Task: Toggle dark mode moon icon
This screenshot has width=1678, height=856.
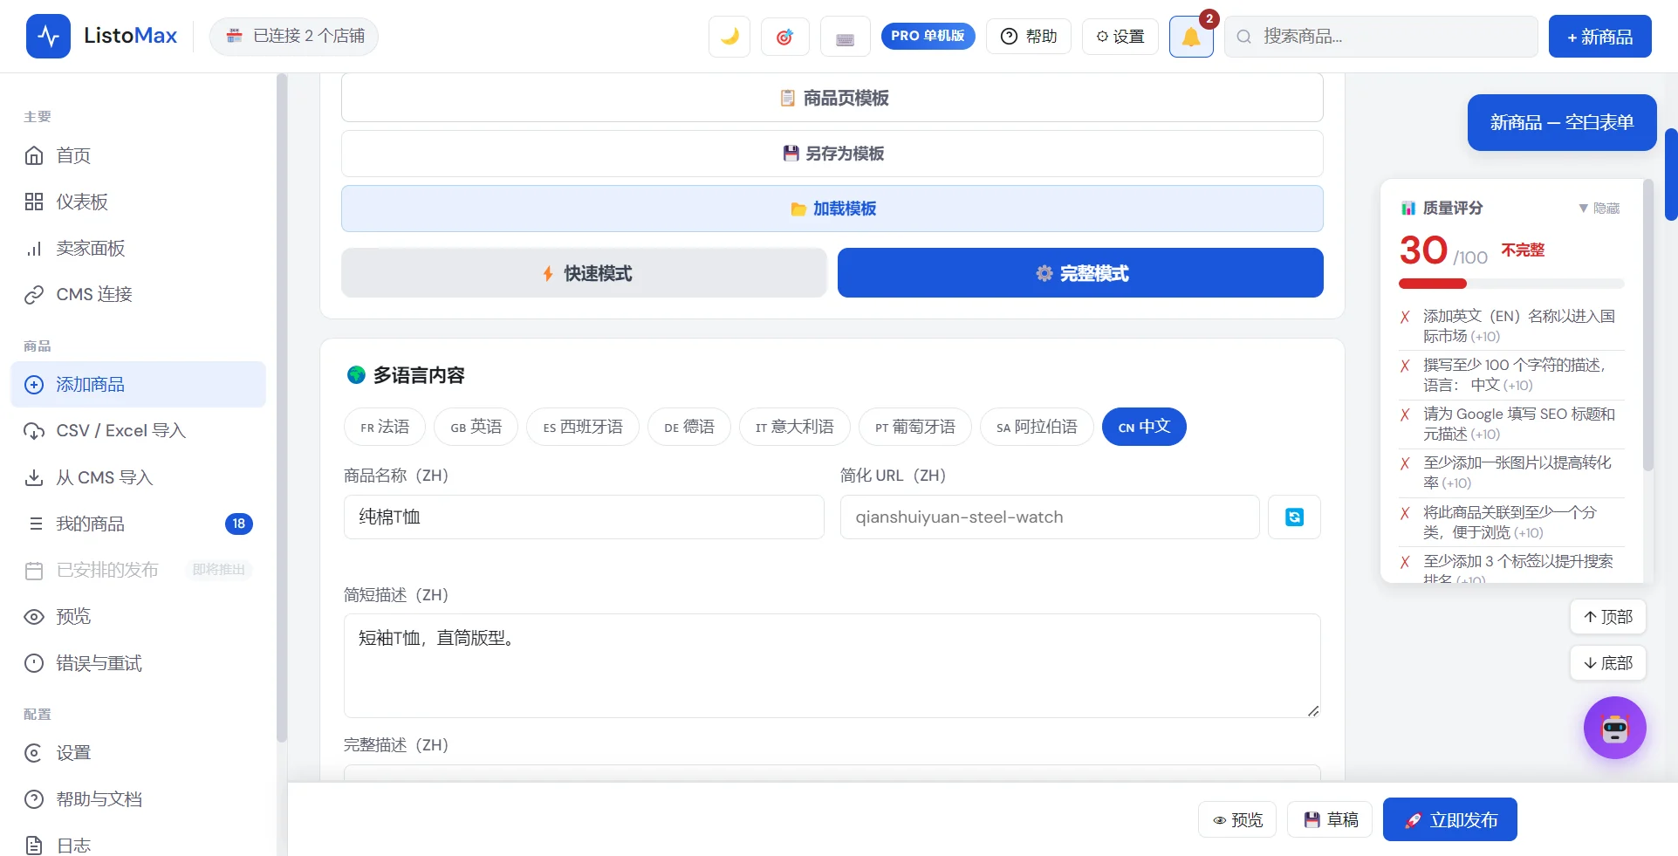Action: pyautogui.click(x=729, y=37)
